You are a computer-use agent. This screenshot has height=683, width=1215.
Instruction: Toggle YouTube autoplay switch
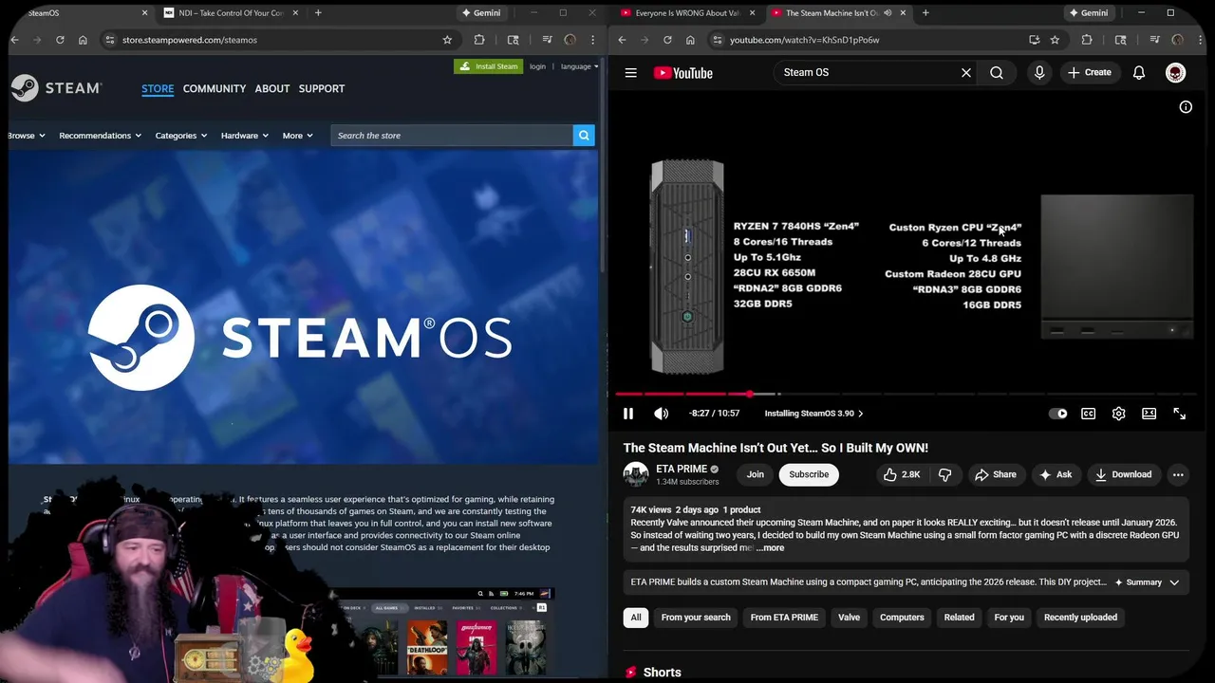coord(1057,414)
